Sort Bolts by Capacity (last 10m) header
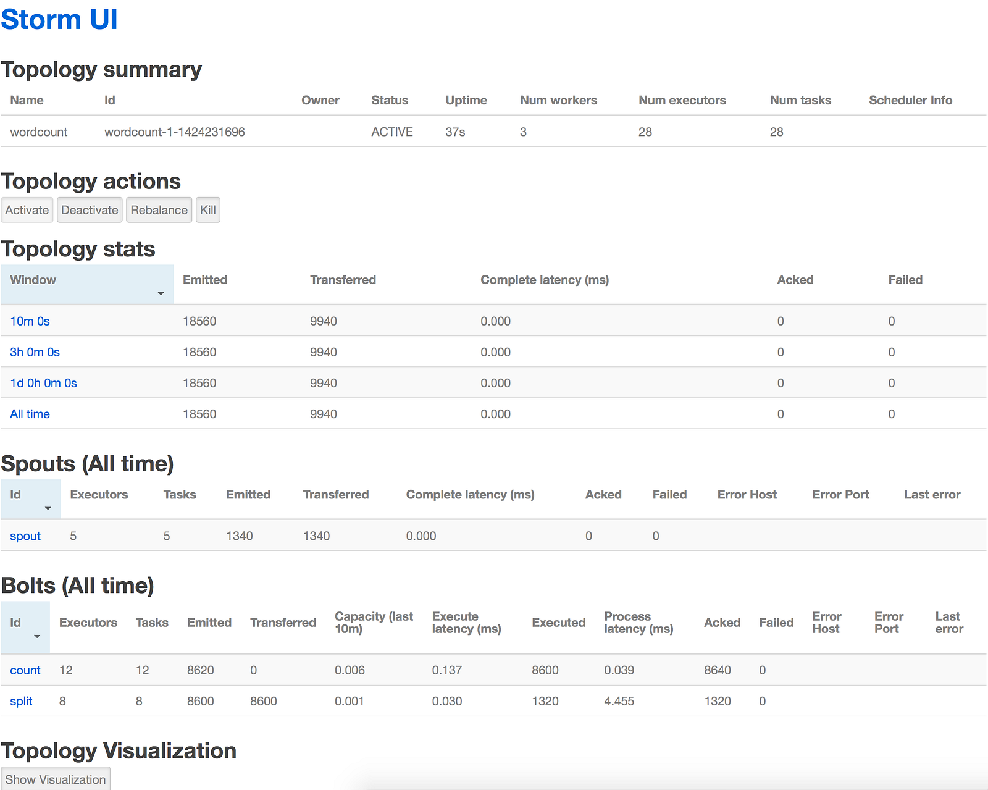 pyautogui.click(x=374, y=623)
